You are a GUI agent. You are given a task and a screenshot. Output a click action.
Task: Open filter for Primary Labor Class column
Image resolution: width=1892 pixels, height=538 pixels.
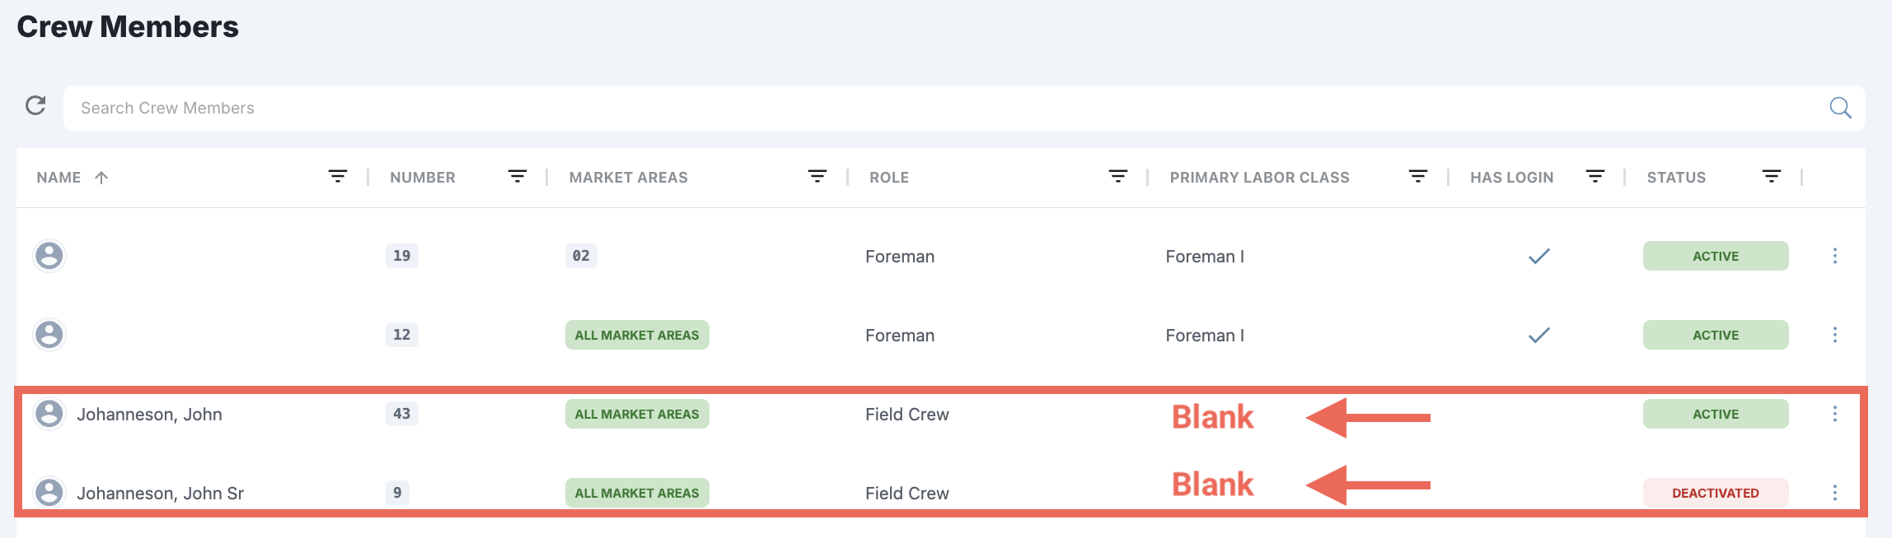point(1418,176)
